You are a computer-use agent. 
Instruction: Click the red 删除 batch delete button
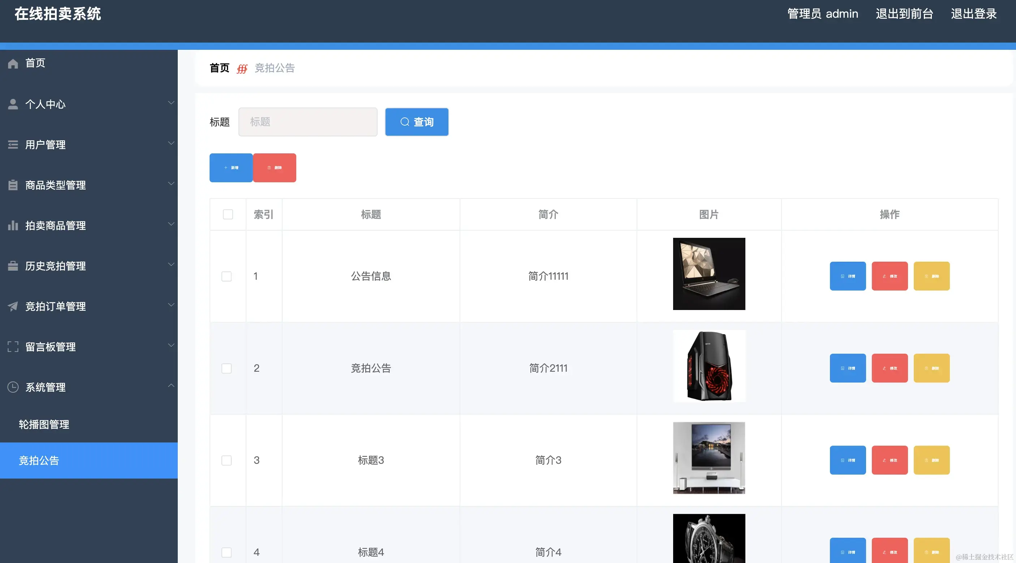pos(275,168)
